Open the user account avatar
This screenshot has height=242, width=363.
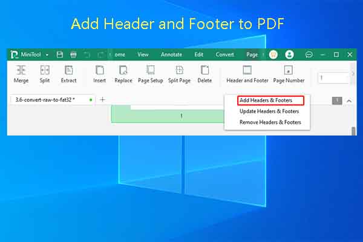[289, 54]
